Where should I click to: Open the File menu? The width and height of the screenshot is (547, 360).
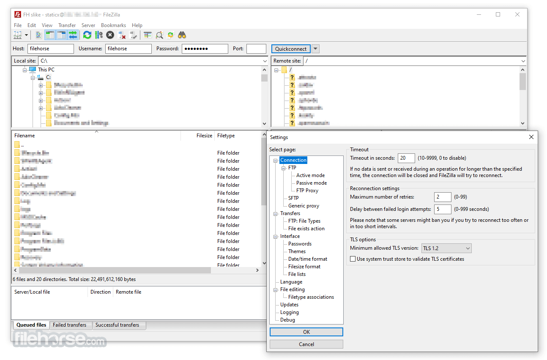click(18, 25)
